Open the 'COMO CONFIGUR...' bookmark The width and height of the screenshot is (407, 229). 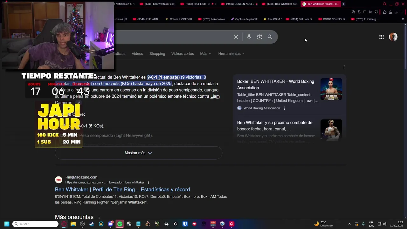333,19
